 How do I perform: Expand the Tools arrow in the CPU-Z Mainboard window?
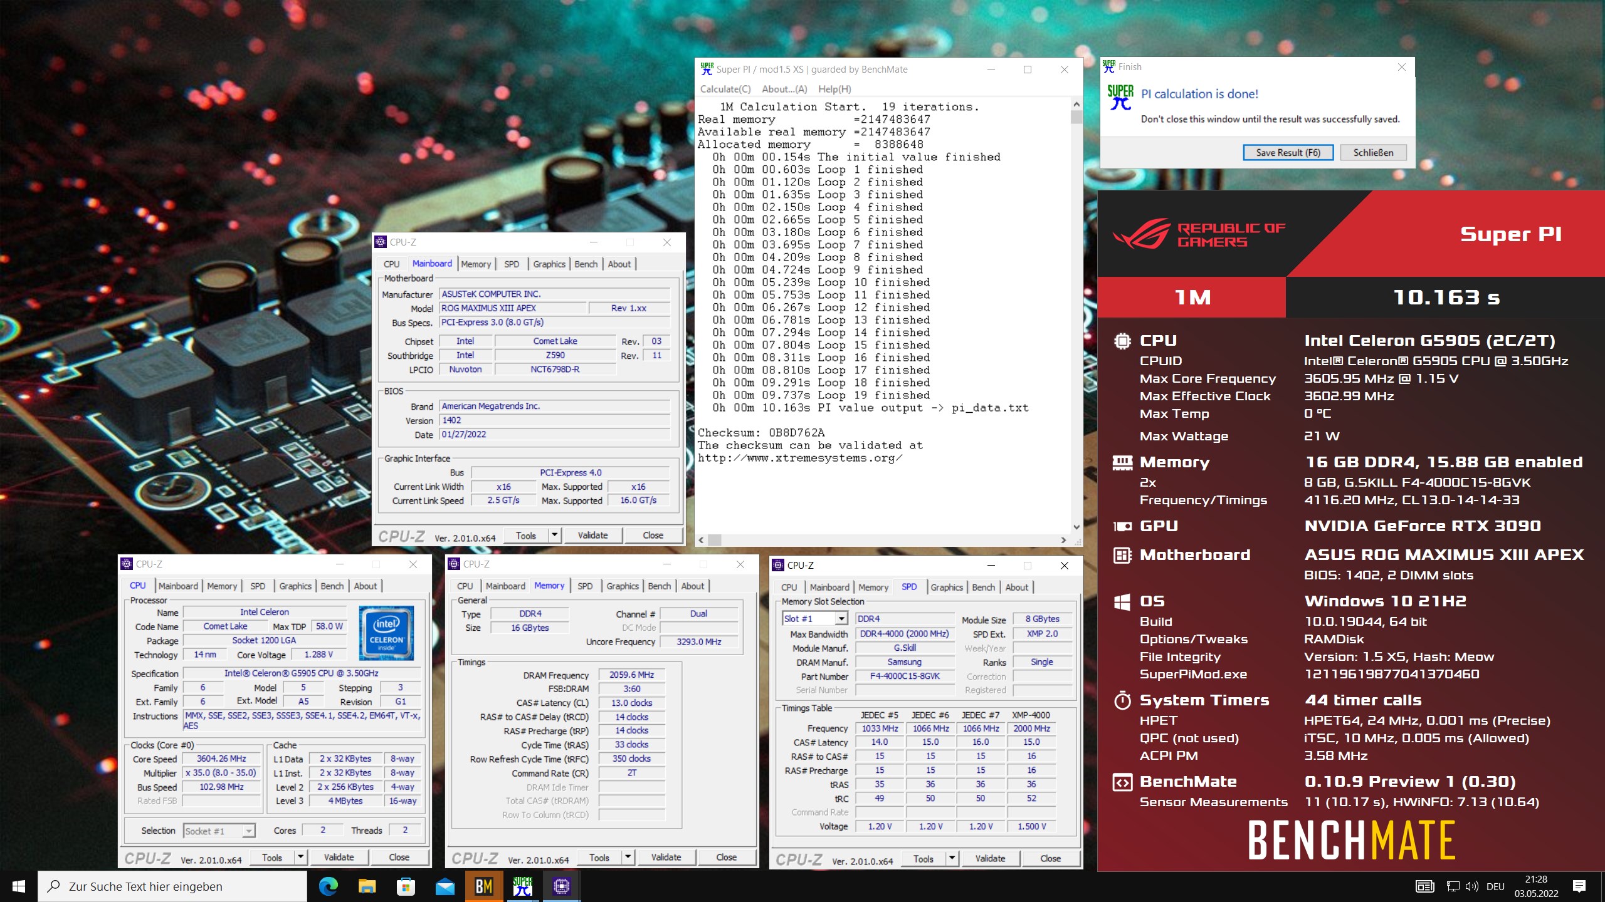pos(554,535)
